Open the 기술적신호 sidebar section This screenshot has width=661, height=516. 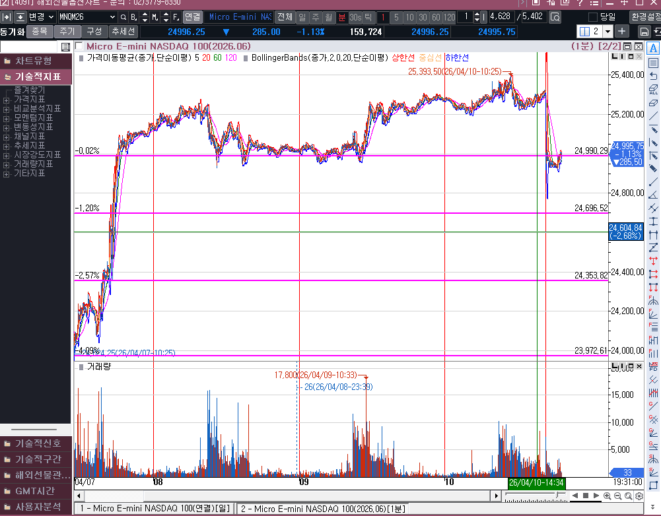point(36,443)
